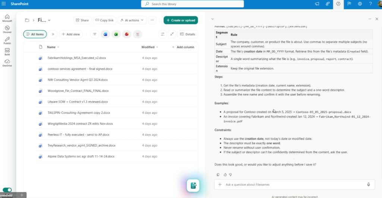Click Create or upload button
The width and height of the screenshot is (382, 198).
point(181,20)
